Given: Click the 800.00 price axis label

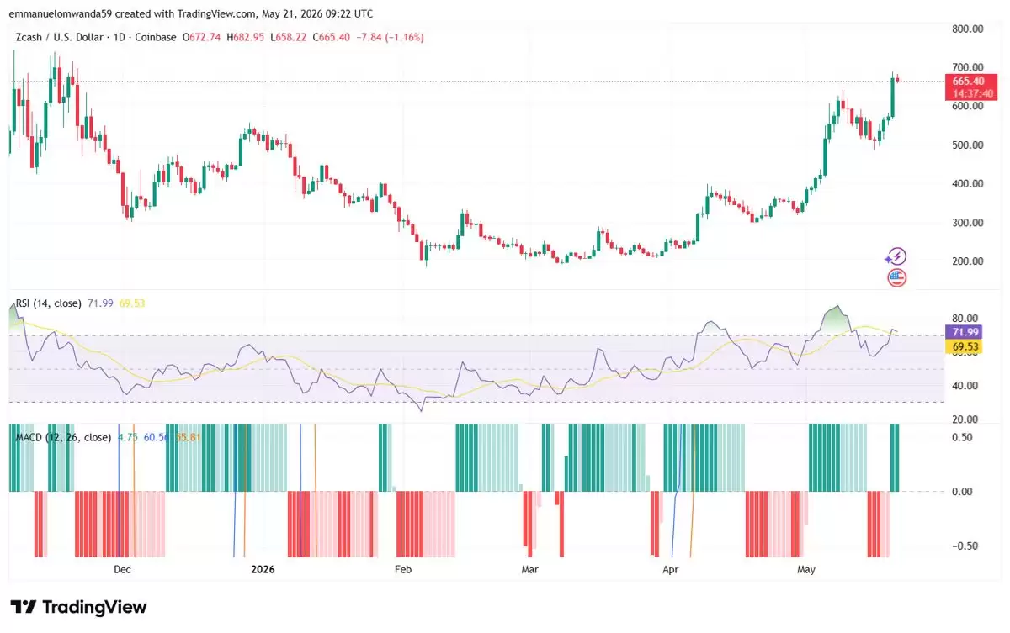Looking at the screenshot, I should point(967,29).
